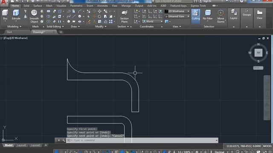Open the Visualize ribbon tab

click(x=61, y=6)
